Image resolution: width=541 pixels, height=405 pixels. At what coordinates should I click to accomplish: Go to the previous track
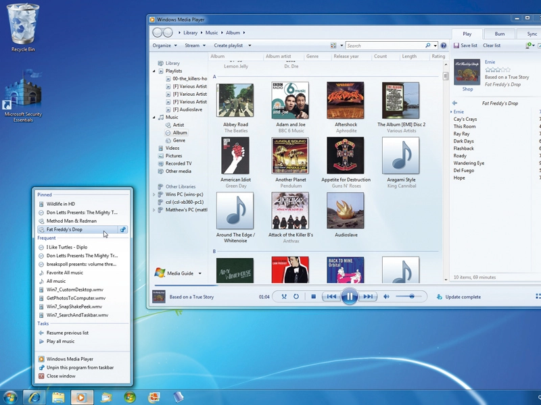(x=331, y=296)
